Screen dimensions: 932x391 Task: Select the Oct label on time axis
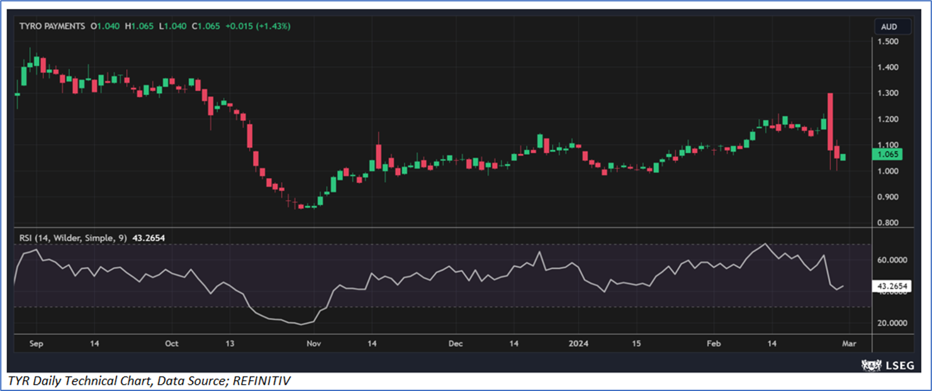click(x=171, y=344)
